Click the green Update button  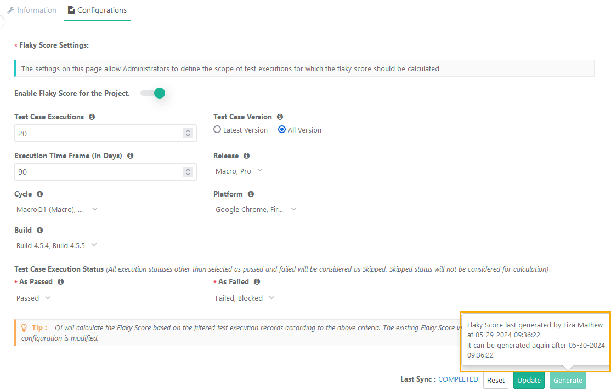[529, 381]
